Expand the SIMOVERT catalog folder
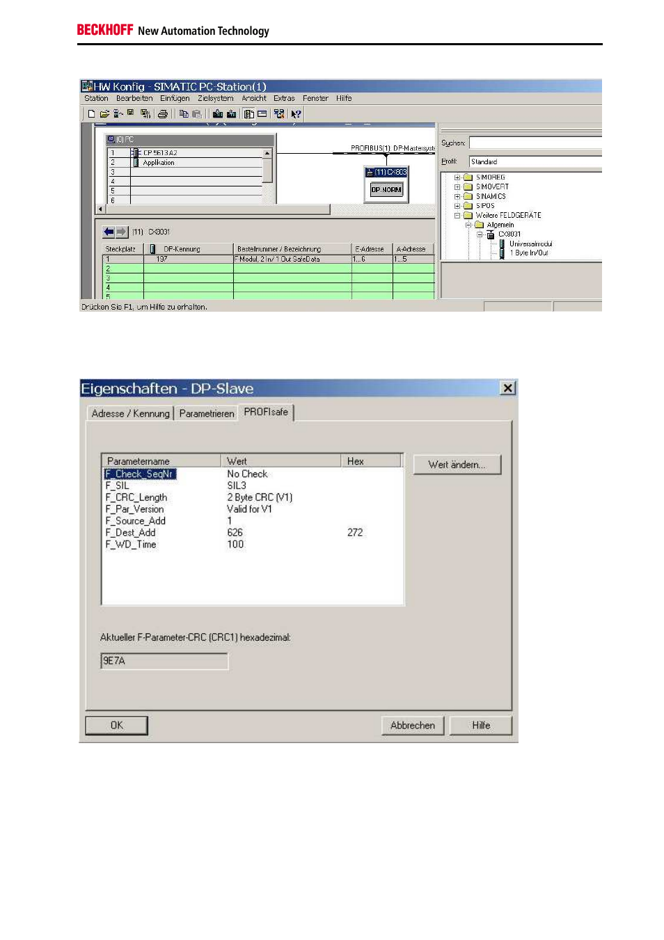The height and width of the screenshot is (940, 664). (457, 186)
